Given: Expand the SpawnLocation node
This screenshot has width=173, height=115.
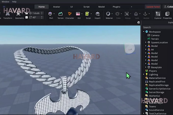Looking at the screenshot, I should (x=146, y=42).
